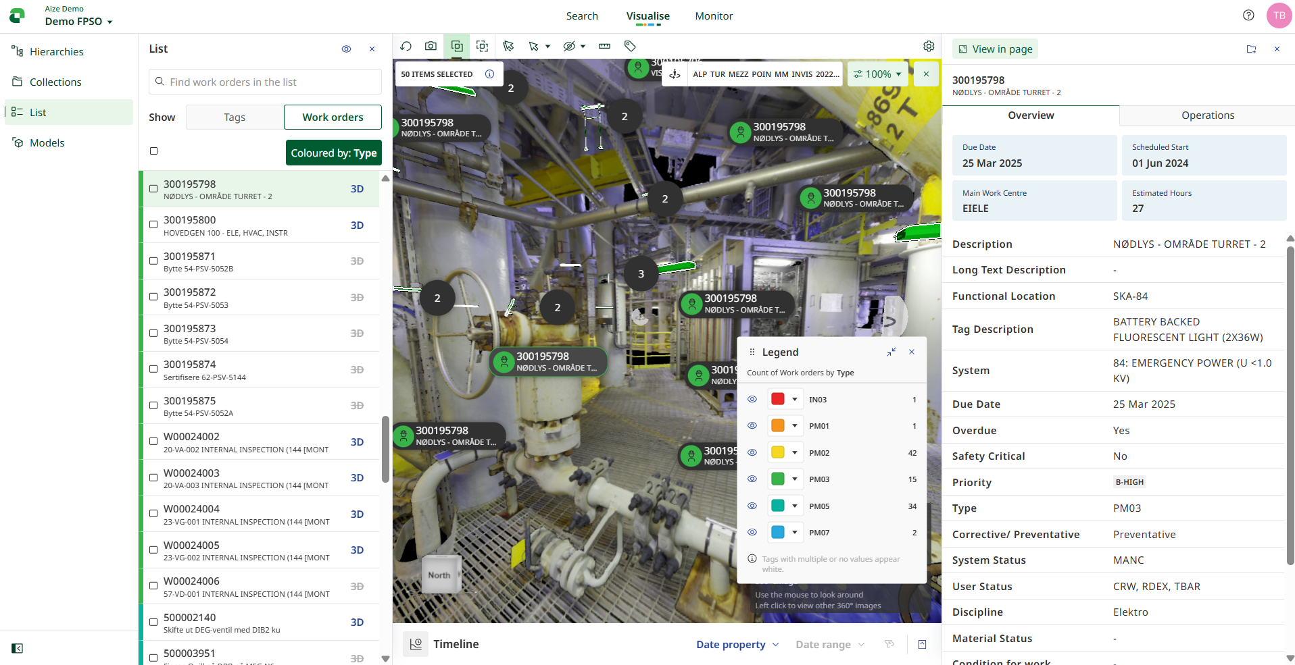This screenshot has width=1295, height=665.
Task: Click the reset view rotate icon
Action: (406, 46)
